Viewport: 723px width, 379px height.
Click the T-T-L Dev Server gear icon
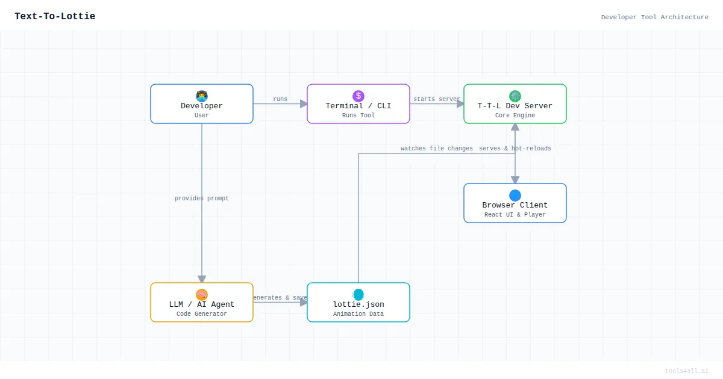[515, 96]
